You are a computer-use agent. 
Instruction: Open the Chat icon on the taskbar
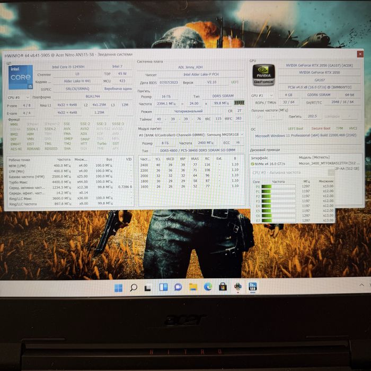click(x=178, y=287)
